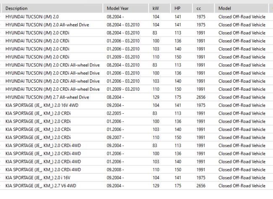
Task: Click the HP column header
Action: 181,8
